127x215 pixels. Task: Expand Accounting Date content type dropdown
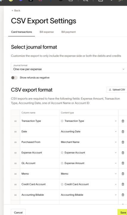coord(89,132)
